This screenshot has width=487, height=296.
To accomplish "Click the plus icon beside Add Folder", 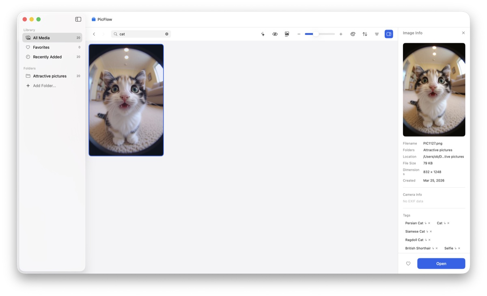I will click(28, 86).
